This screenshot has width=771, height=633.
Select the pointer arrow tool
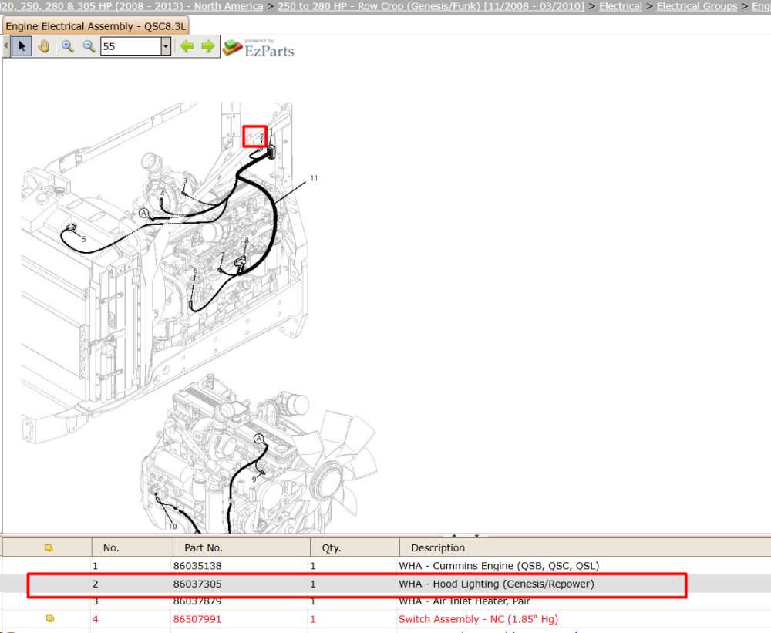(22, 46)
